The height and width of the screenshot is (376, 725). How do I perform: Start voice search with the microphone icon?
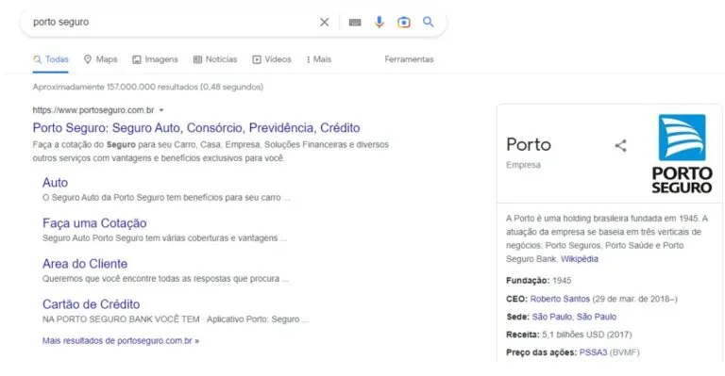pos(379,22)
